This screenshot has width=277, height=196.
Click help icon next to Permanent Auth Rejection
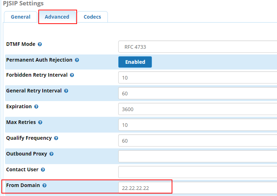77,60
